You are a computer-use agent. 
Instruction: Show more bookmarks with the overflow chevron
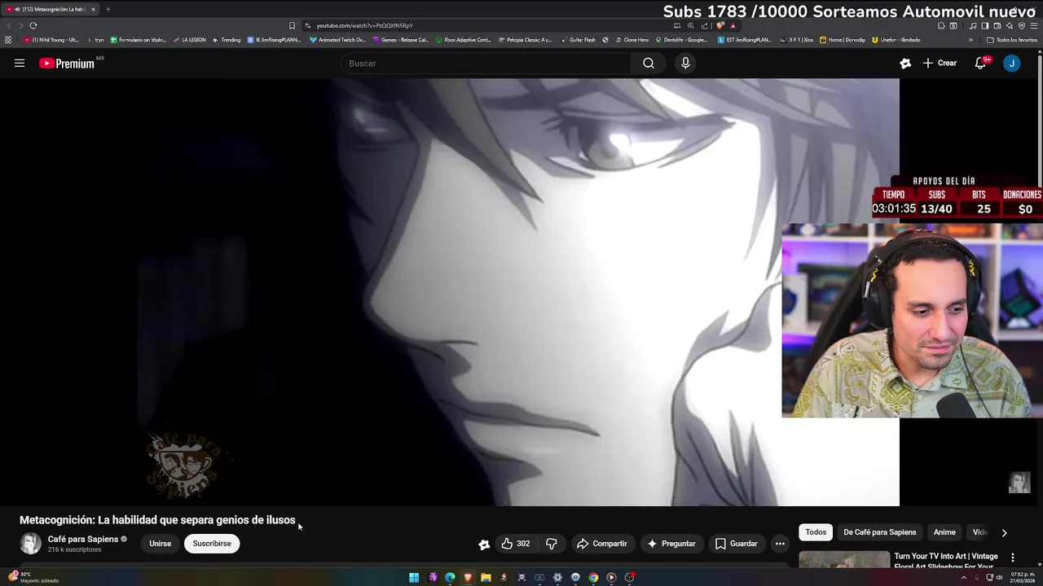pos(970,40)
